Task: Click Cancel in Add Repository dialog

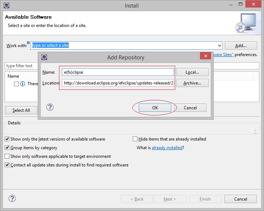Action: pyautogui.click(x=190, y=107)
